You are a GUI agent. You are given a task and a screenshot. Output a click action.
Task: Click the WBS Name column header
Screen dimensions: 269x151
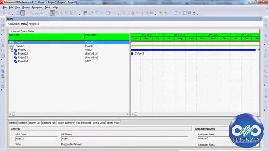(x=107, y=37)
